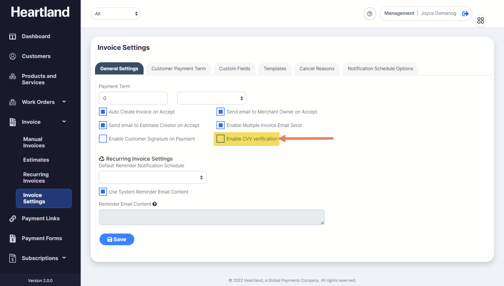The image size is (504, 286).
Task: Open the apps grid icon
Action: pos(481,20)
